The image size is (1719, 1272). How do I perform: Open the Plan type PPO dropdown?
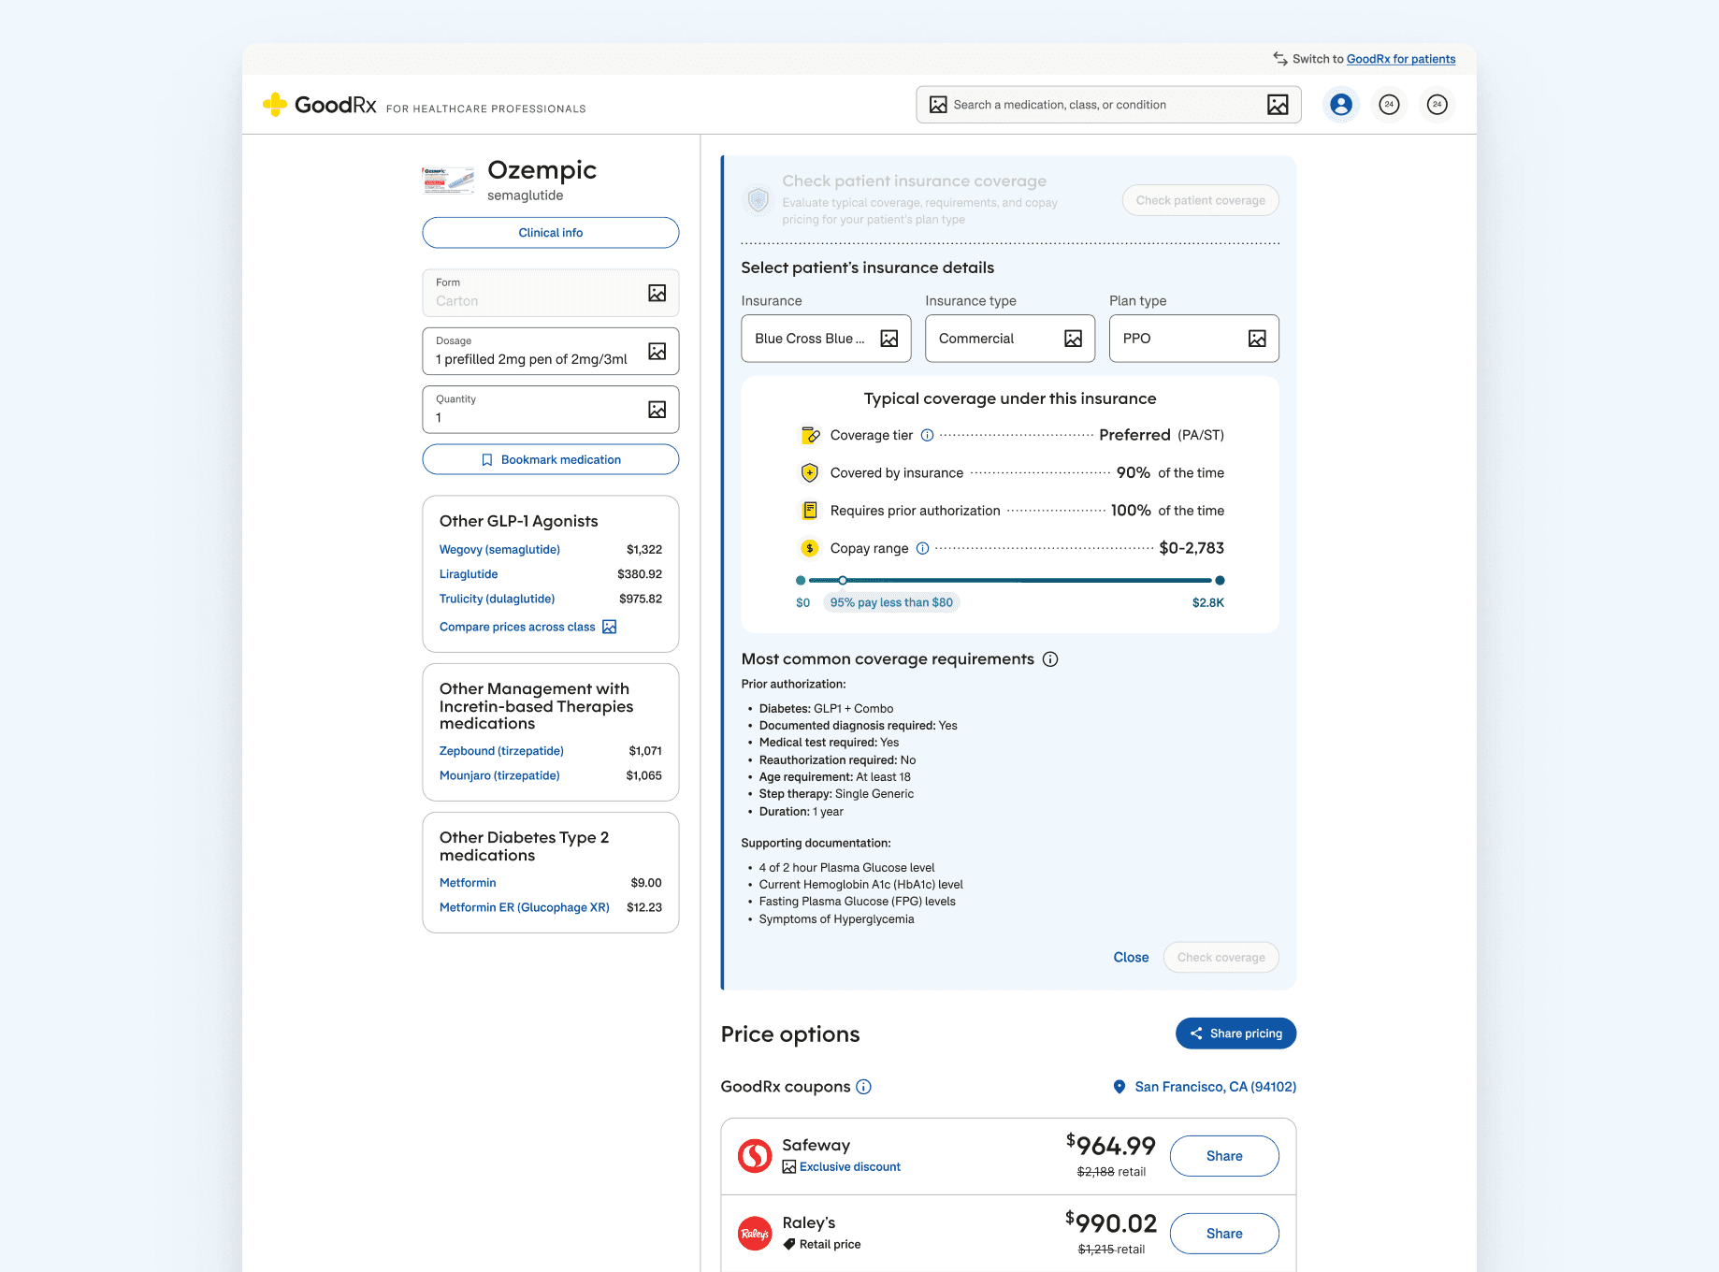click(1194, 339)
